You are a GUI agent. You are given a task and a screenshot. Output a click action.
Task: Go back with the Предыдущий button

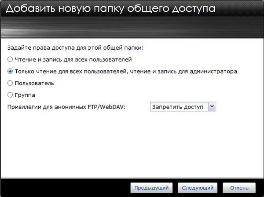tap(151, 187)
